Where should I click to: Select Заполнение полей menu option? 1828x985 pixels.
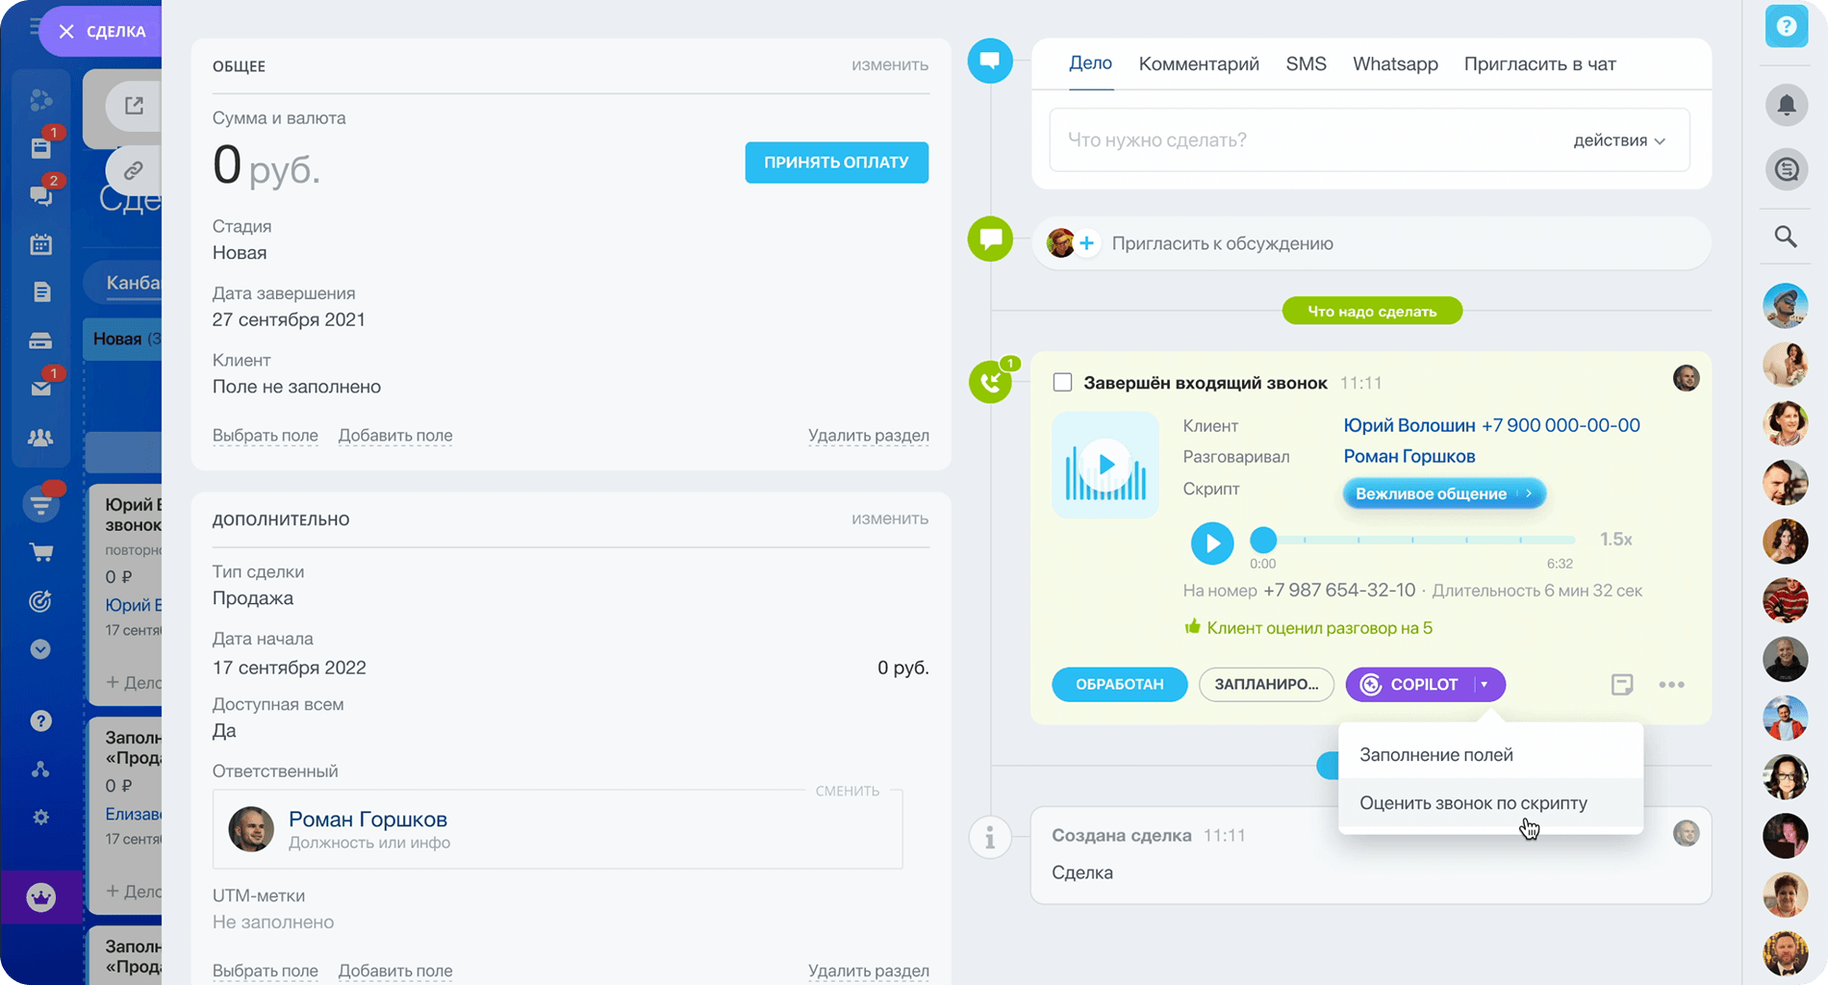tap(1435, 755)
